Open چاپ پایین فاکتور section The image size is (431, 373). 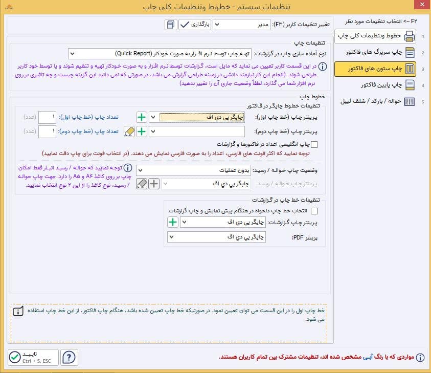click(375, 85)
